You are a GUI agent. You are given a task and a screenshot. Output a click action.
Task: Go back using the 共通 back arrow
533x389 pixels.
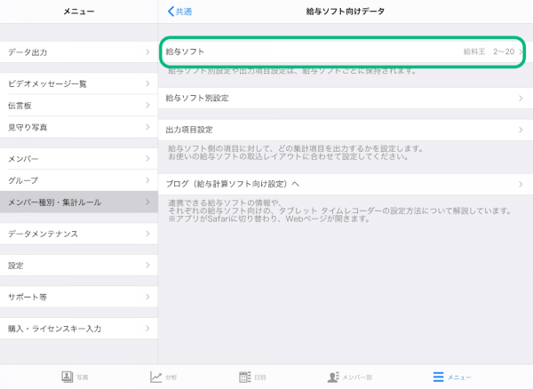179,12
